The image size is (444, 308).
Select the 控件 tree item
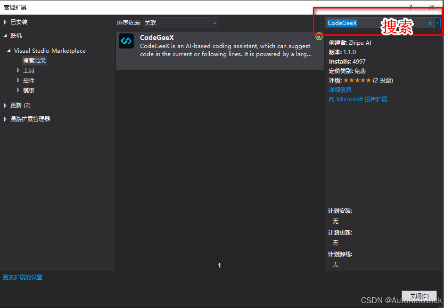tap(29, 81)
